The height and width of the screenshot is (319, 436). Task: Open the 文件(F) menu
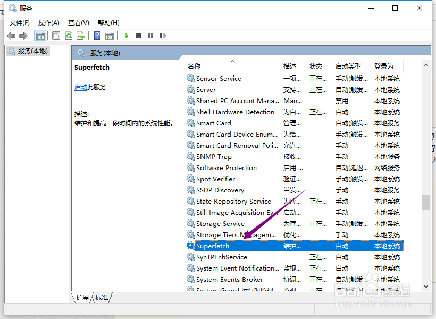tap(20, 23)
